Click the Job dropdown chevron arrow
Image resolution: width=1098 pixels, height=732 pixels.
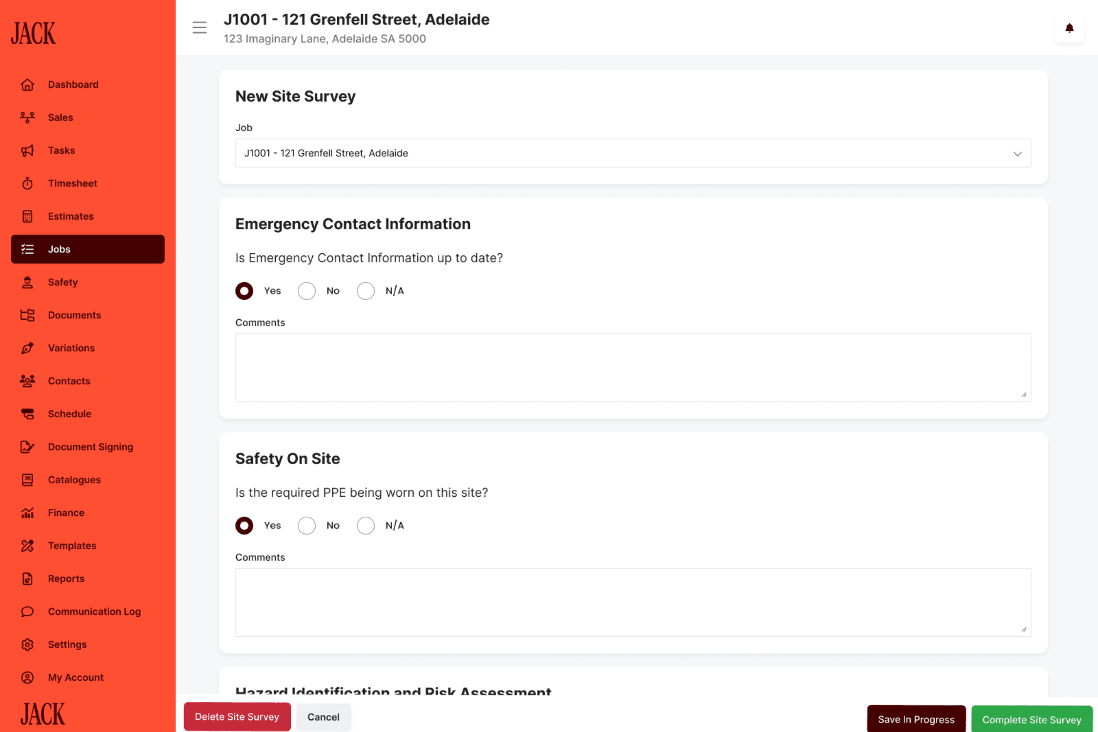coord(1017,154)
